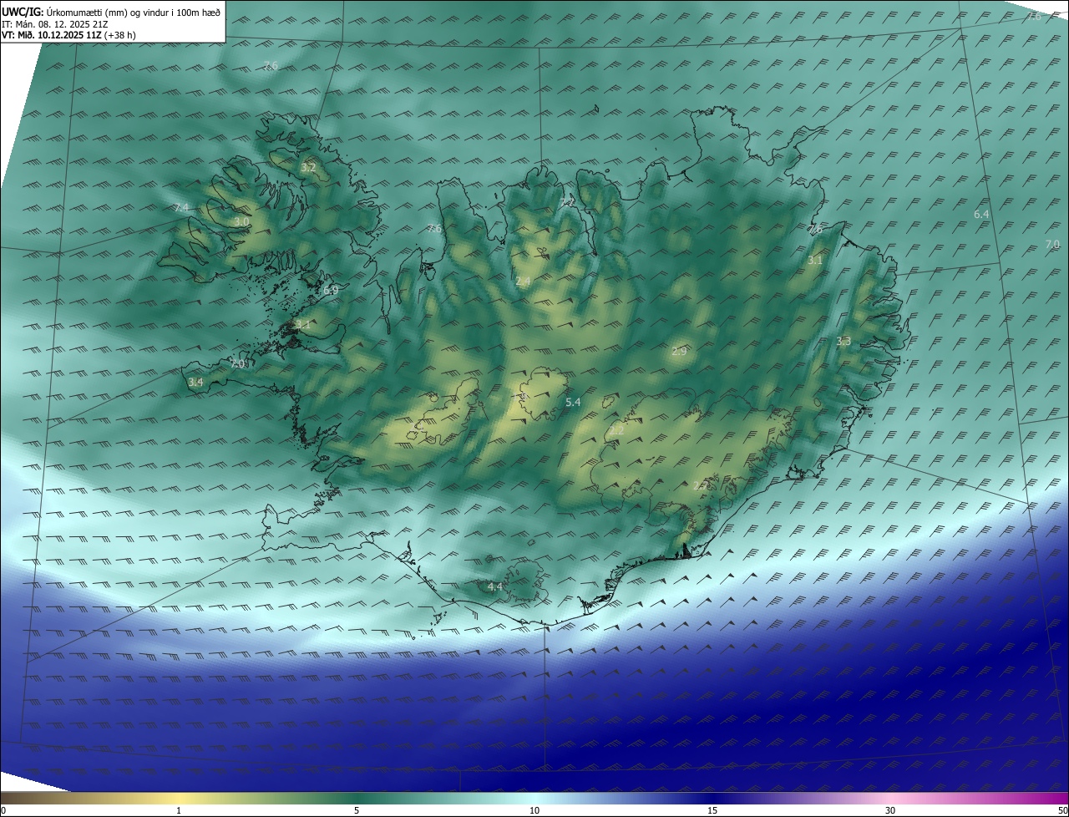Click the 7.4 value label on the map

point(181,207)
